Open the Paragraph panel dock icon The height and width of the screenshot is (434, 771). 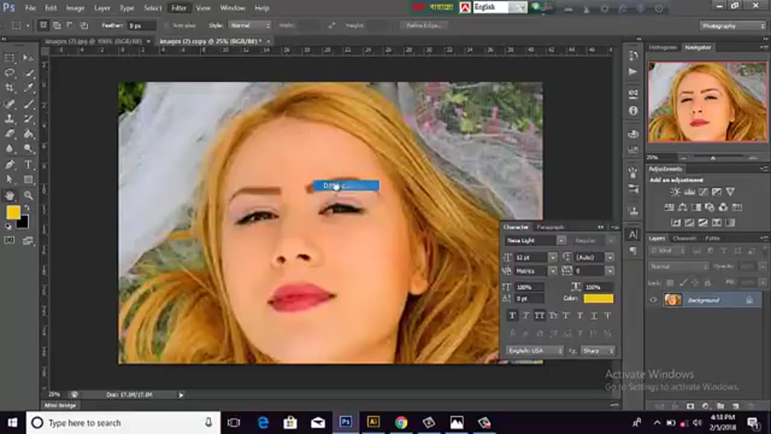633,250
